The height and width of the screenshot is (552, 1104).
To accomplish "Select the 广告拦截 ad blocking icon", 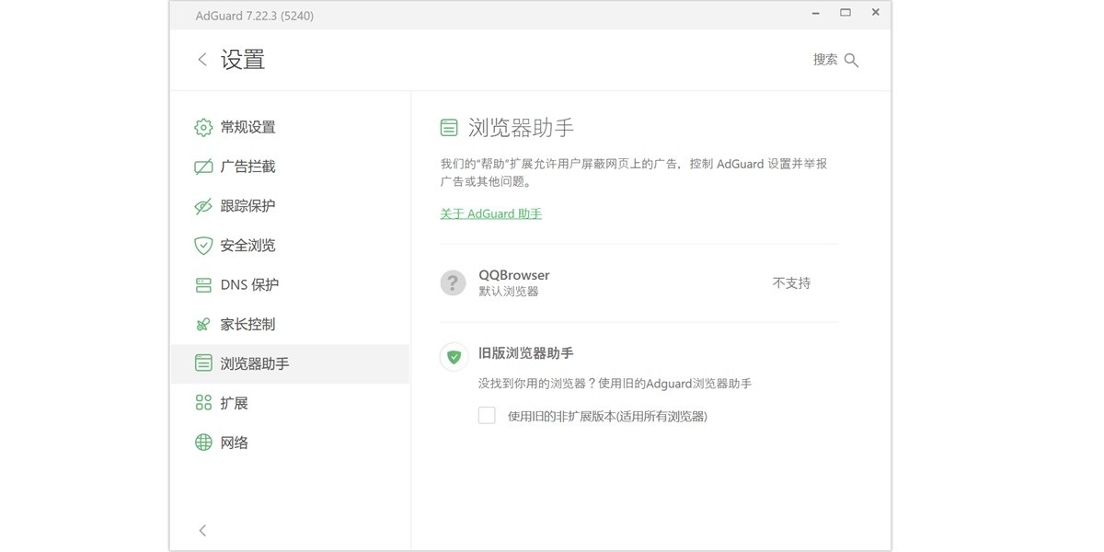I will coord(202,167).
